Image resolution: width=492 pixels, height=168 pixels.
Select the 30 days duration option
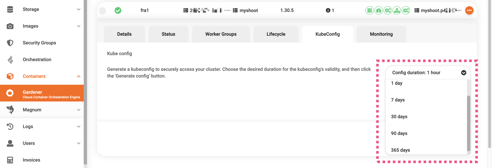[399, 116]
